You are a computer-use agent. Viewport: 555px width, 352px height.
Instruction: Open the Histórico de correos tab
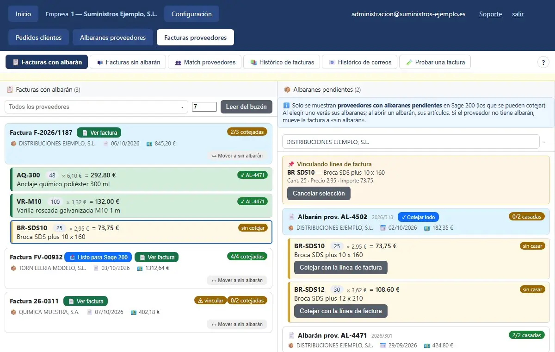pyautogui.click(x=359, y=62)
